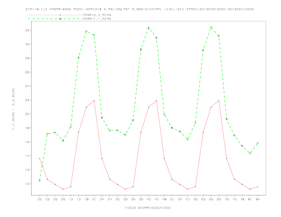Select red O.O_MEAN peak point at hour 21

(94, 101)
